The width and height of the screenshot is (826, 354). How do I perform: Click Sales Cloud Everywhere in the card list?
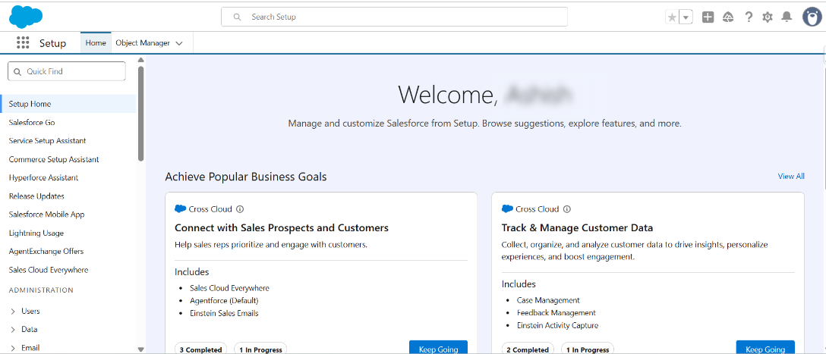click(x=230, y=288)
